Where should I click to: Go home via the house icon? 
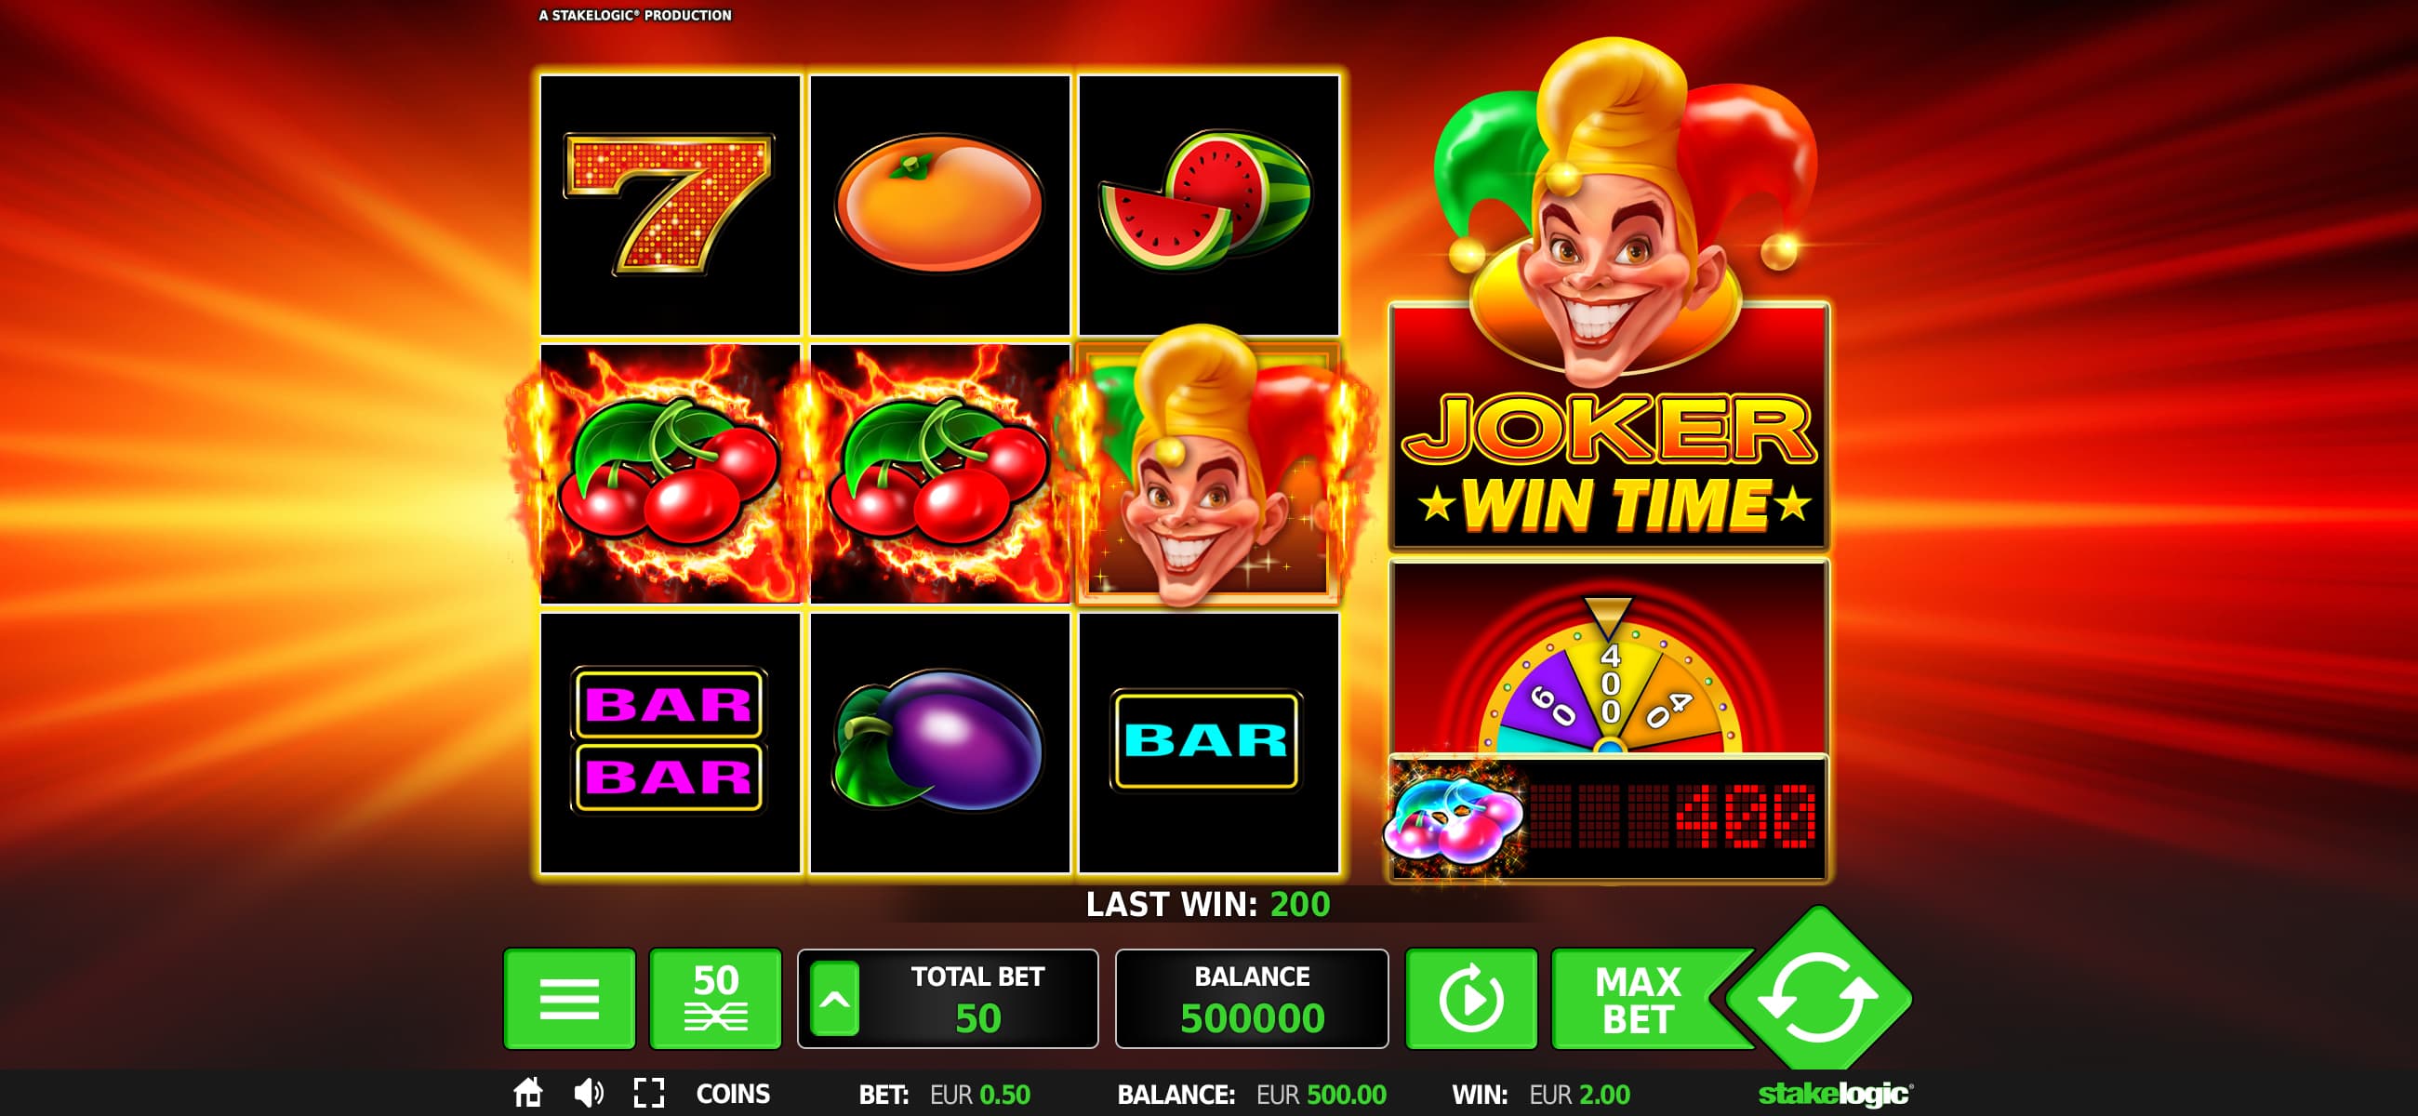(528, 1093)
